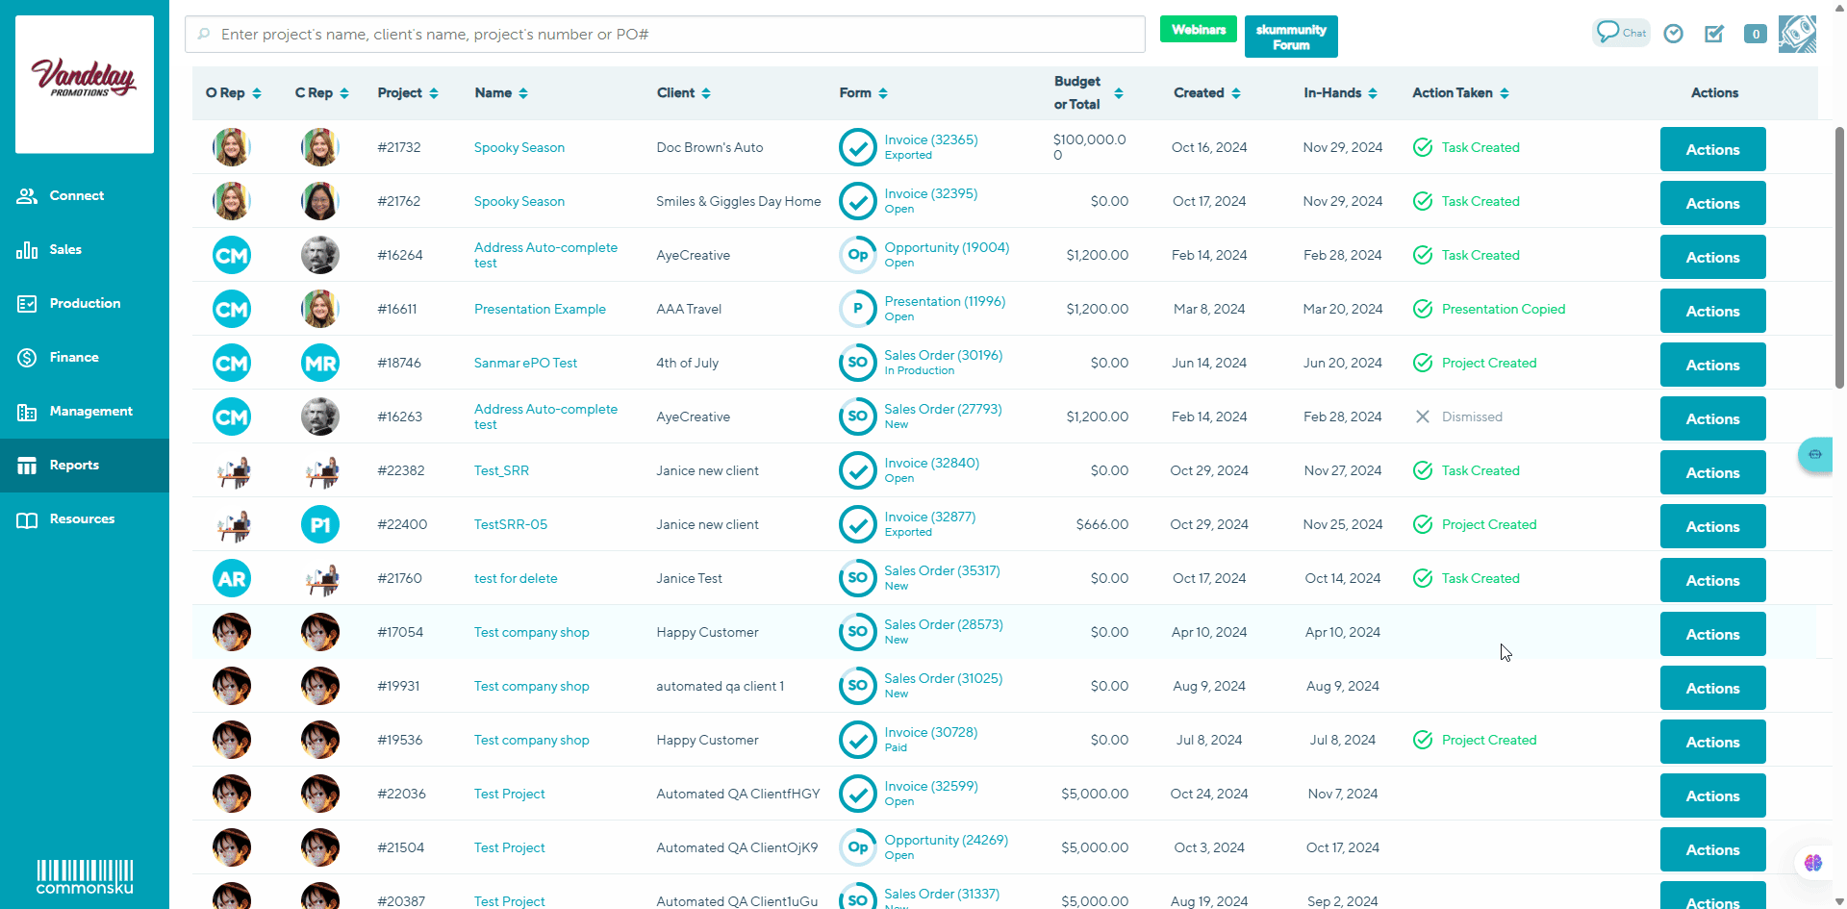Open Reports in the sidebar
This screenshot has height=909, width=1847.
point(74,466)
